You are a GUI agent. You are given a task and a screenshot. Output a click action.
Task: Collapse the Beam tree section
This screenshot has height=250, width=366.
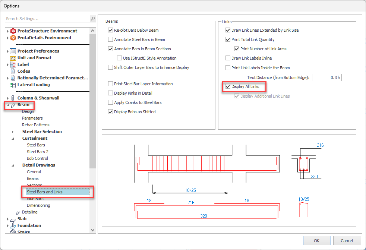pyautogui.click(x=7, y=105)
